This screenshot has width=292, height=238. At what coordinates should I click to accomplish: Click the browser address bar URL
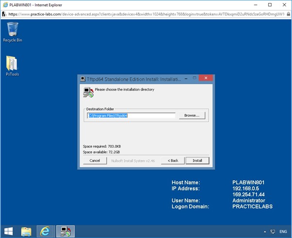pos(146,14)
